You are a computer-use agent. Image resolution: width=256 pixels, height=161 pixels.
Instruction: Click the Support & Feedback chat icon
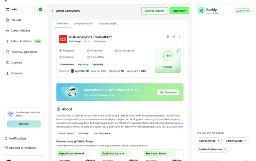pyautogui.click(x=6, y=147)
